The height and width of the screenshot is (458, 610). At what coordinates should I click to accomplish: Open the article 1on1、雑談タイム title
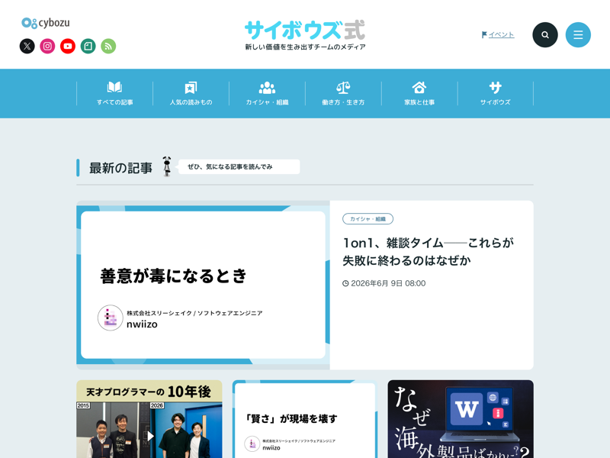click(428, 252)
